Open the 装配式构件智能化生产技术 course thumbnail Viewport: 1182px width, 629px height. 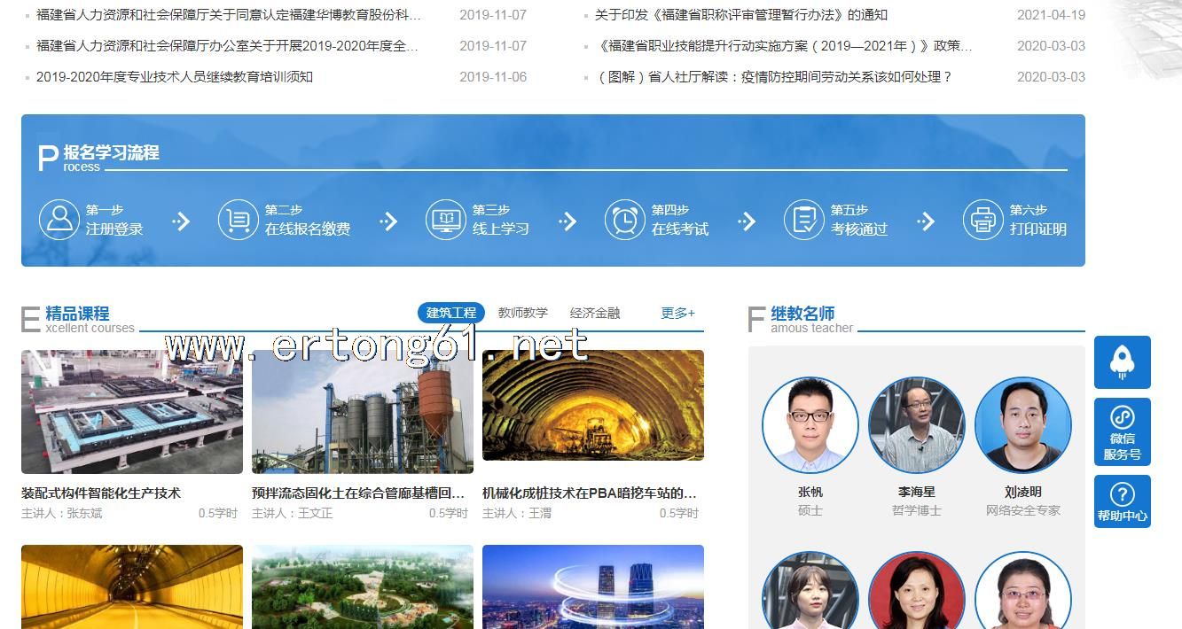coord(132,412)
